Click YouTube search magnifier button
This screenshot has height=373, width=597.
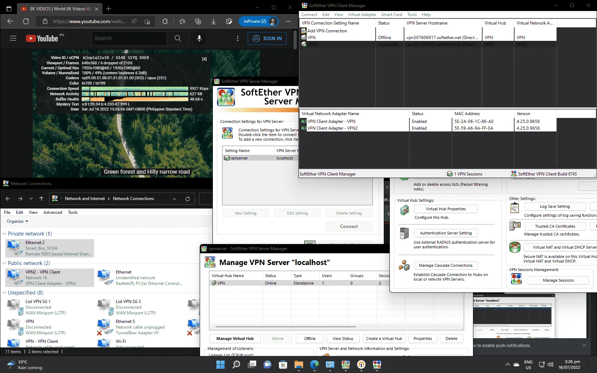pos(178,38)
